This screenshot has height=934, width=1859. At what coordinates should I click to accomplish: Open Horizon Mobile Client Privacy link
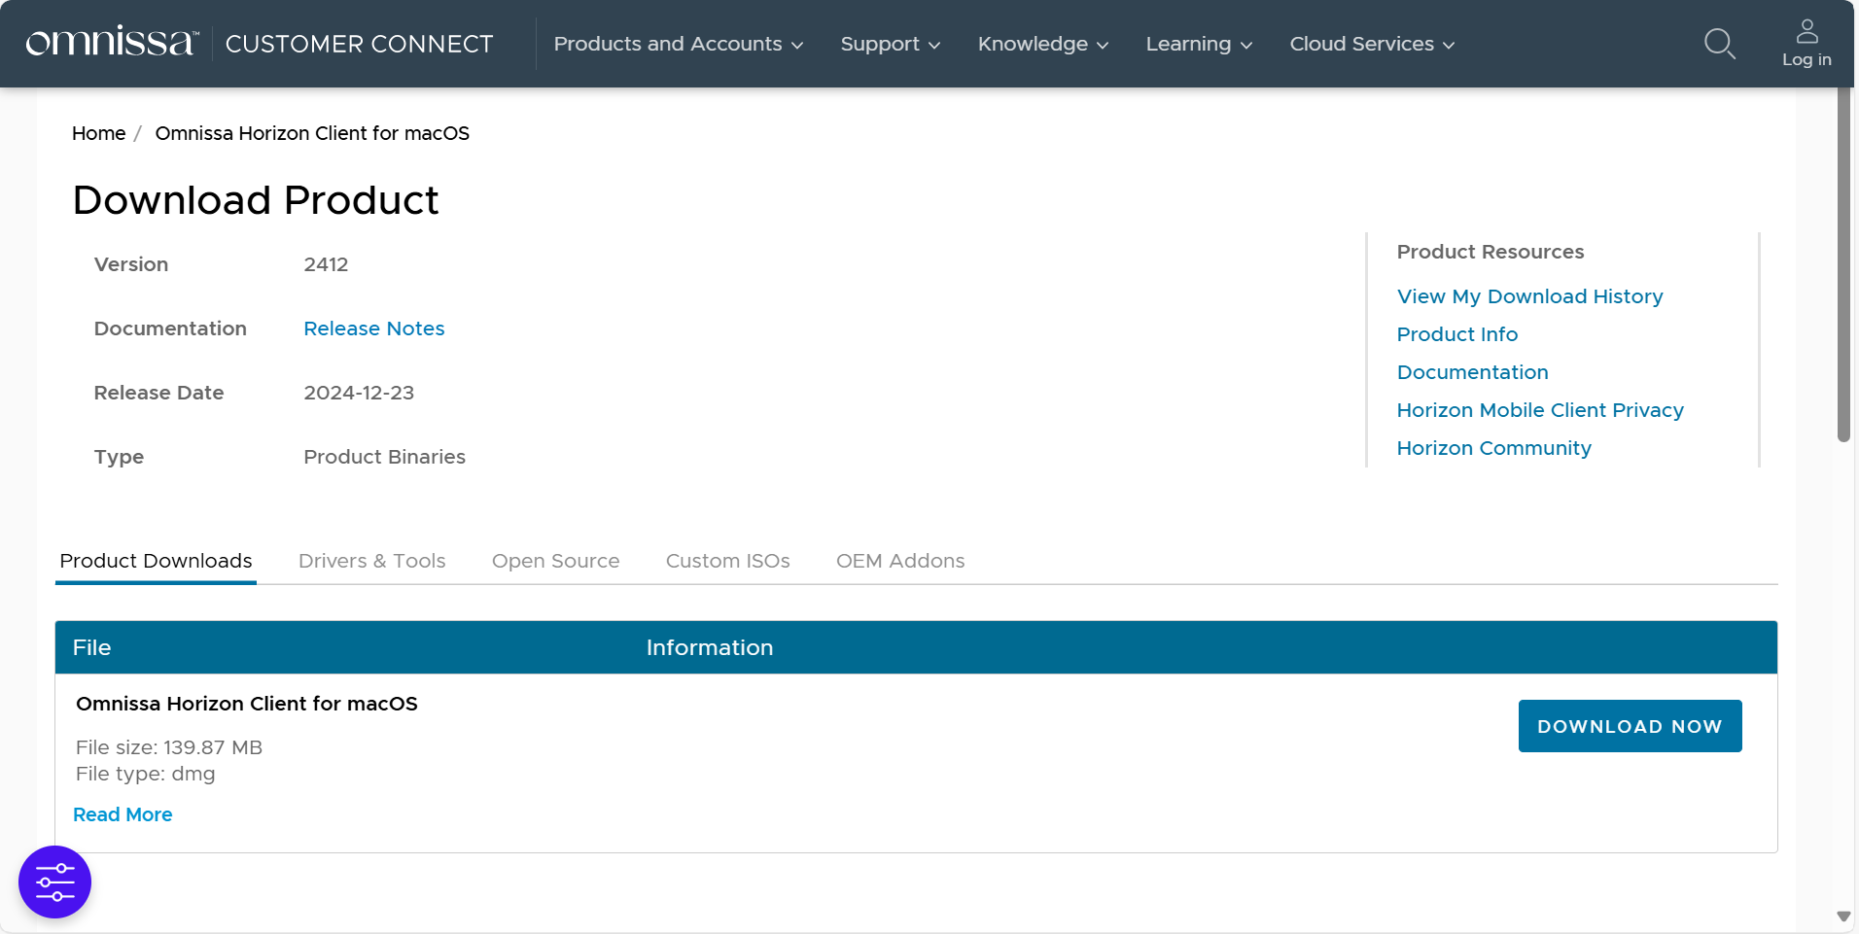click(x=1540, y=410)
